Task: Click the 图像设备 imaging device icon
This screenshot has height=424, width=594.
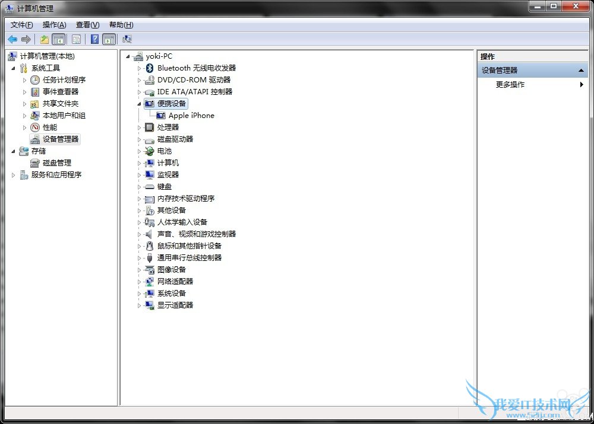Action: click(x=150, y=270)
